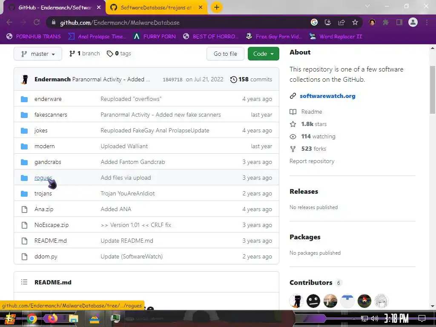Screen dimensions: 436x327
Task: Click the share page icon
Action: click(x=341, y=23)
